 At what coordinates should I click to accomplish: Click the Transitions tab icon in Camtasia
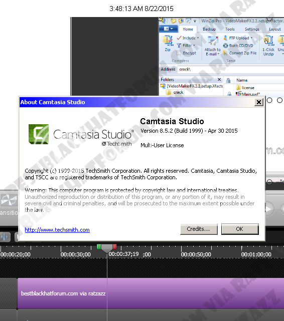tap(9, 200)
